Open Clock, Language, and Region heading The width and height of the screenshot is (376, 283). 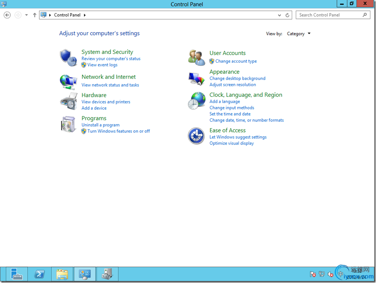[x=246, y=95]
